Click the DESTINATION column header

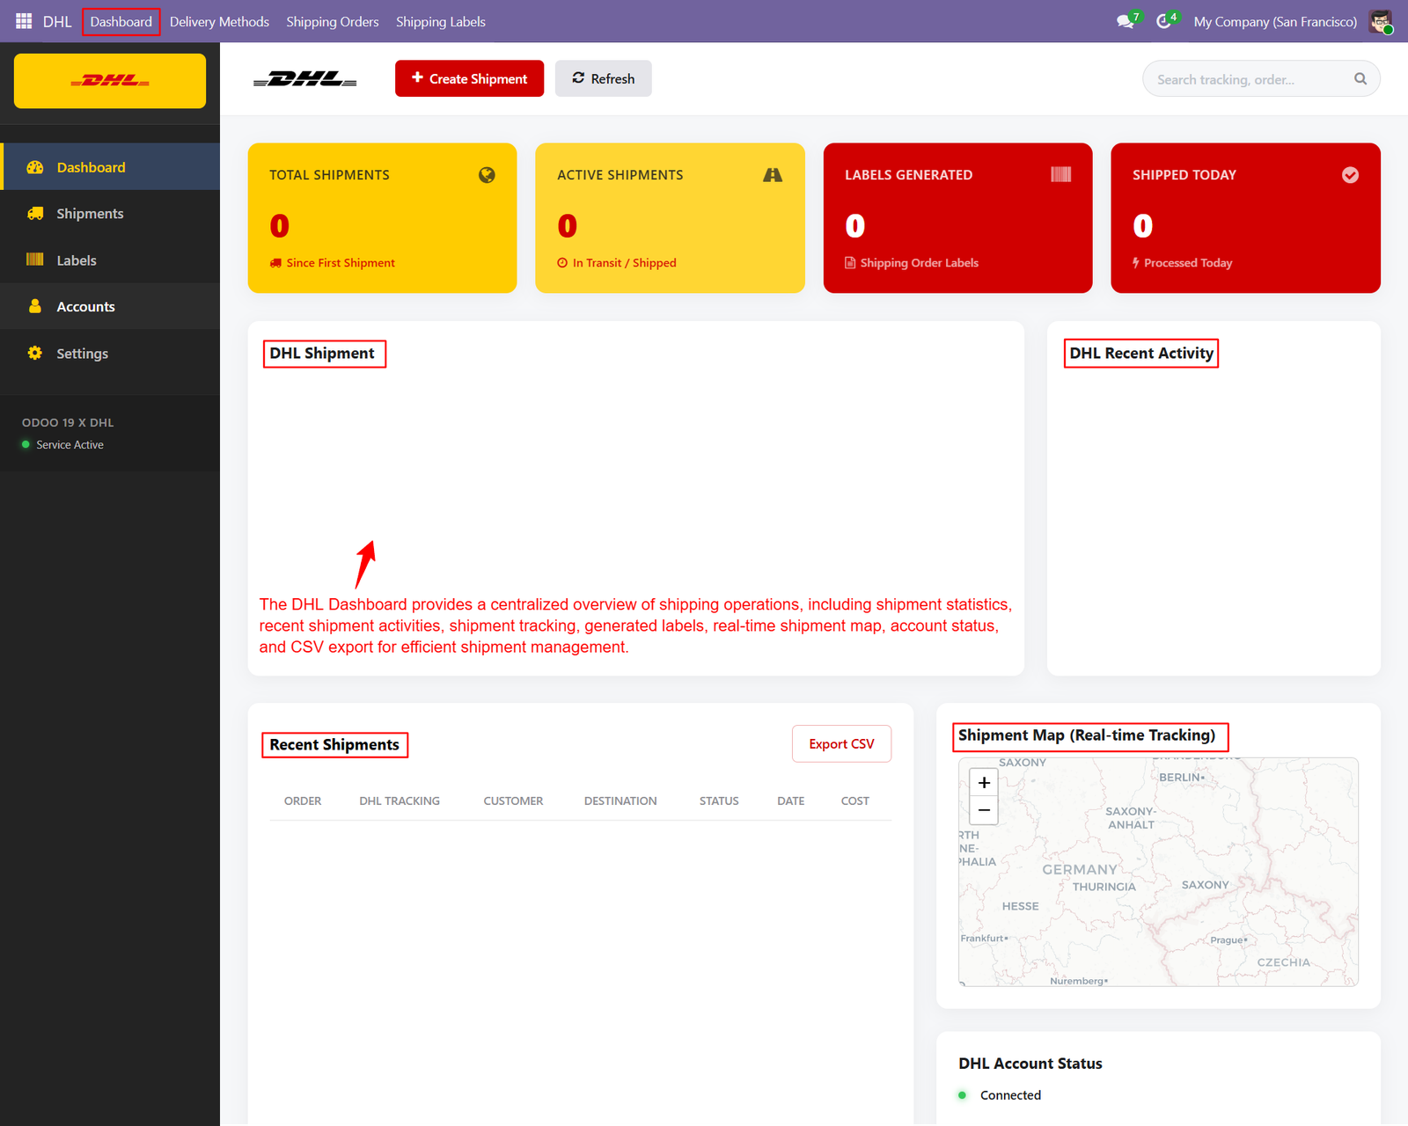click(620, 801)
